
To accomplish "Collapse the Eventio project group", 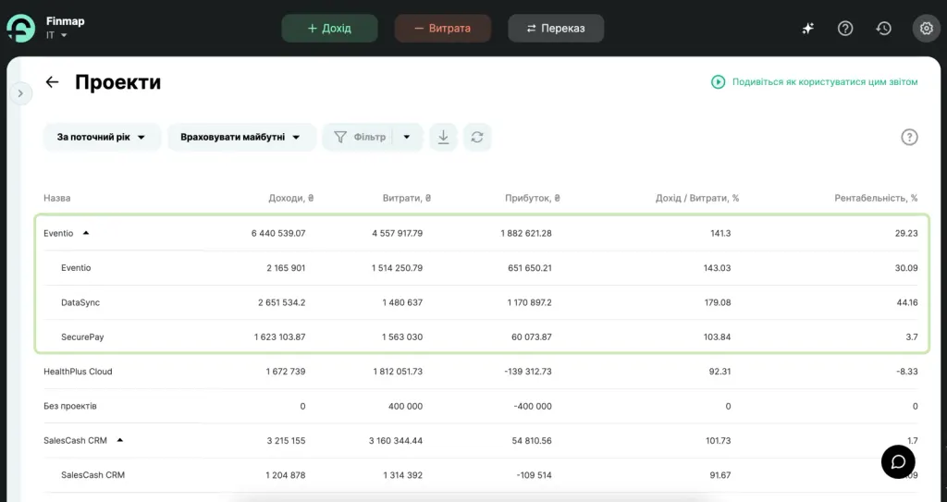I will [86, 233].
